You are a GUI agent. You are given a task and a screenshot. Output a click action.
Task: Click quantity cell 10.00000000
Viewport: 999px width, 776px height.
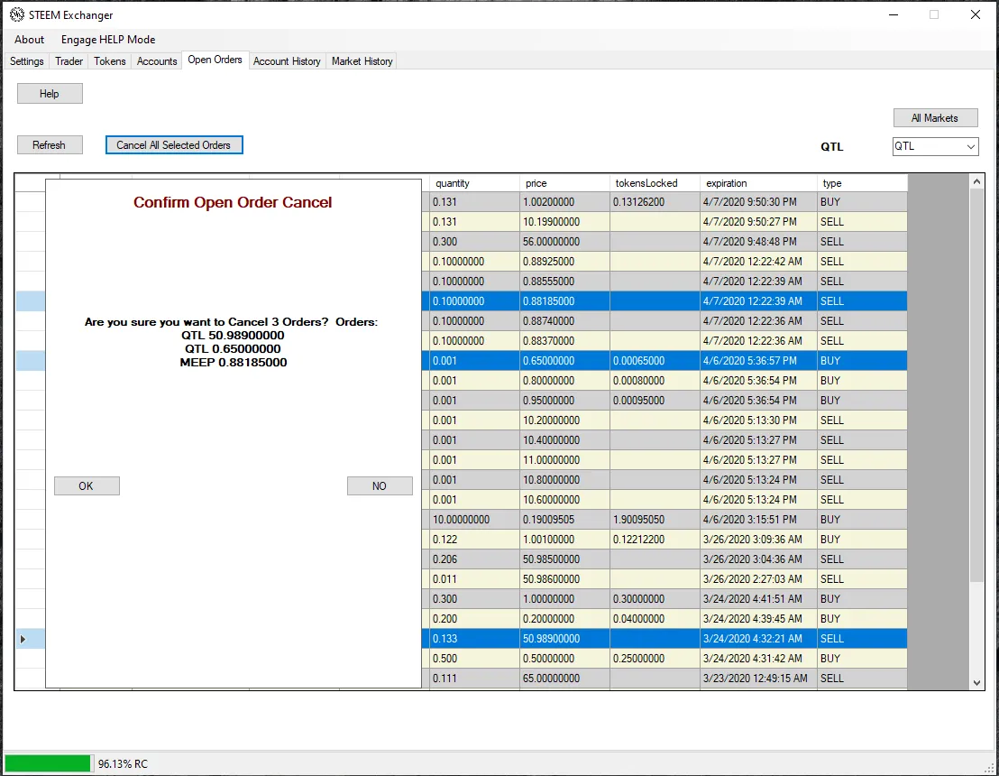(474, 520)
